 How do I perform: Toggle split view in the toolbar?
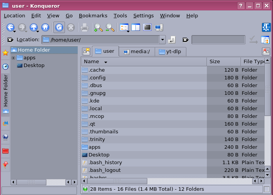(136, 27)
